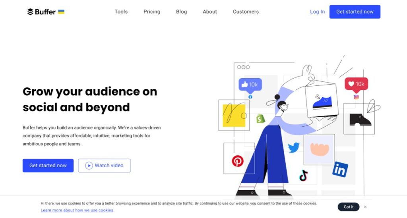Click the Pinterest icon in the illustration
The height and width of the screenshot is (218, 407).
(238, 161)
